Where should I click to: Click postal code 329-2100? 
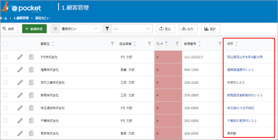[x=191, y=83]
